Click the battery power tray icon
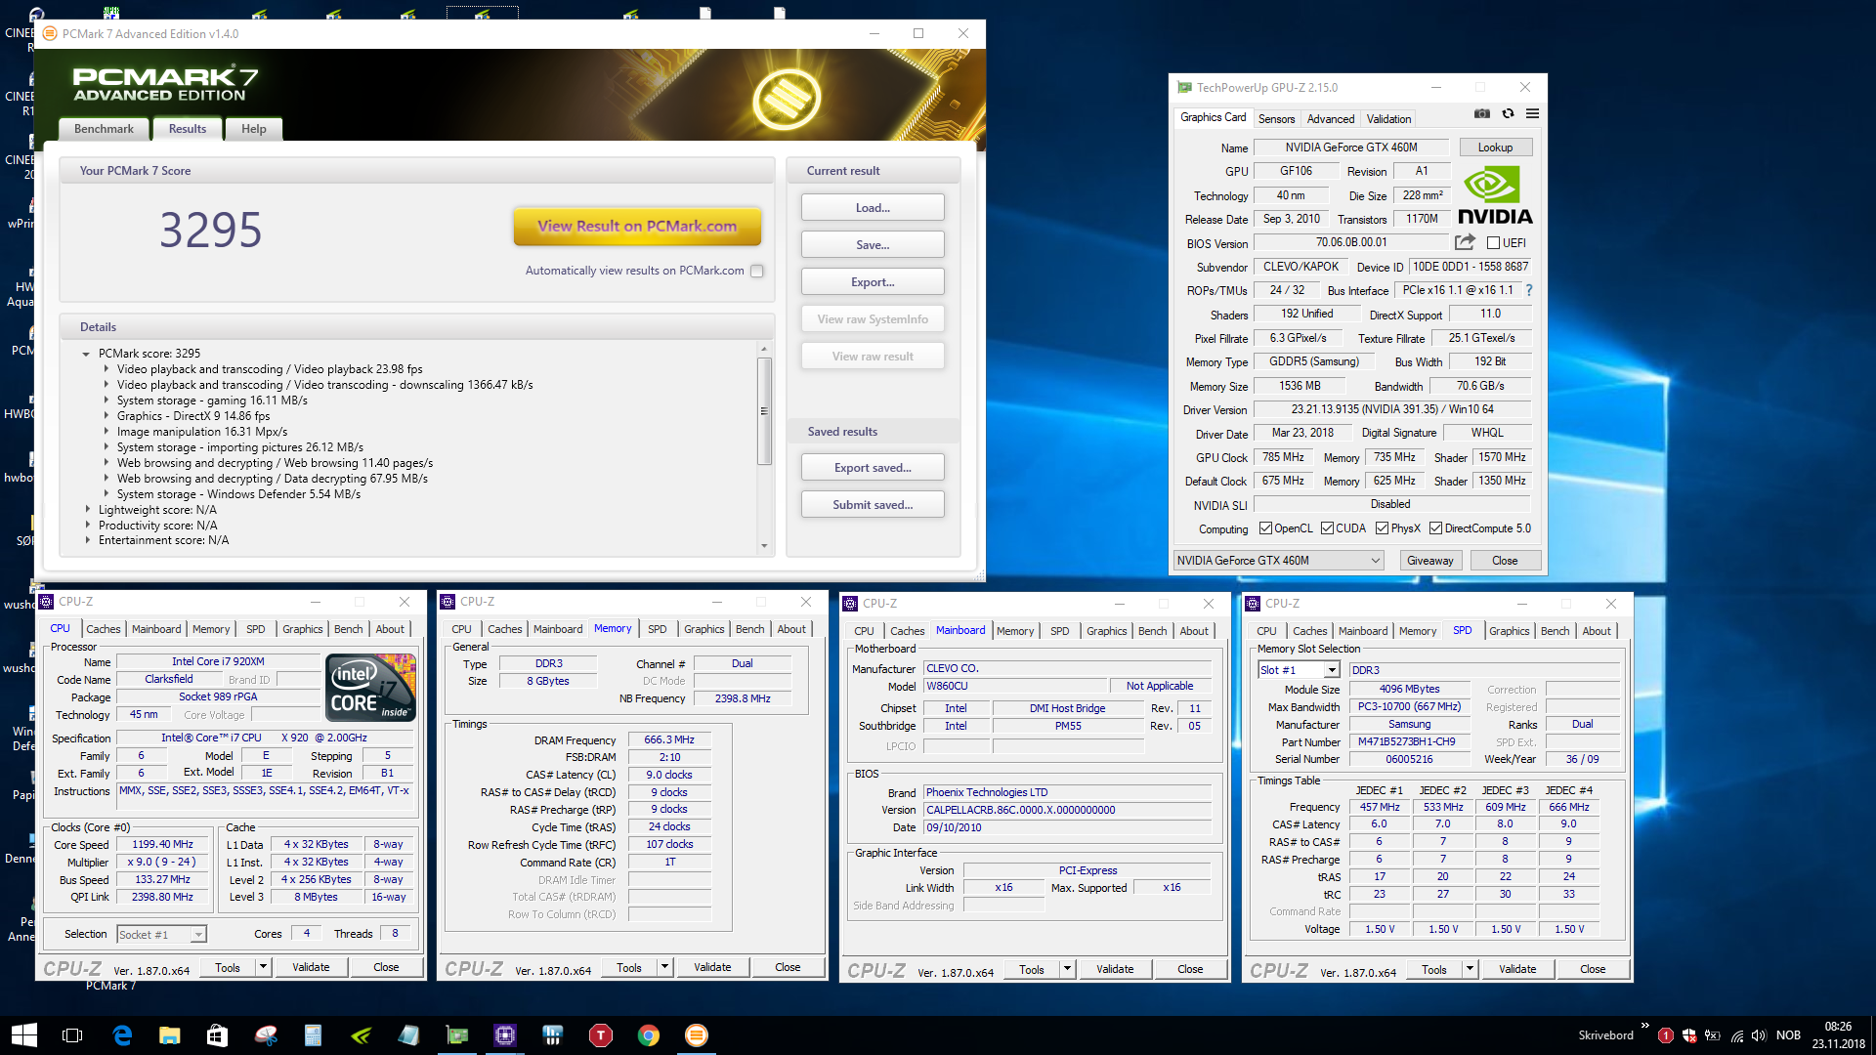The width and height of the screenshot is (1876, 1055). tap(1712, 1035)
